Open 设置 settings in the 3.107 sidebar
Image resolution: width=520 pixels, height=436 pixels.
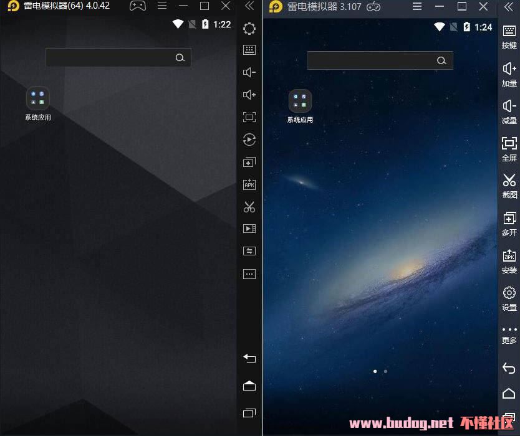point(509,299)
